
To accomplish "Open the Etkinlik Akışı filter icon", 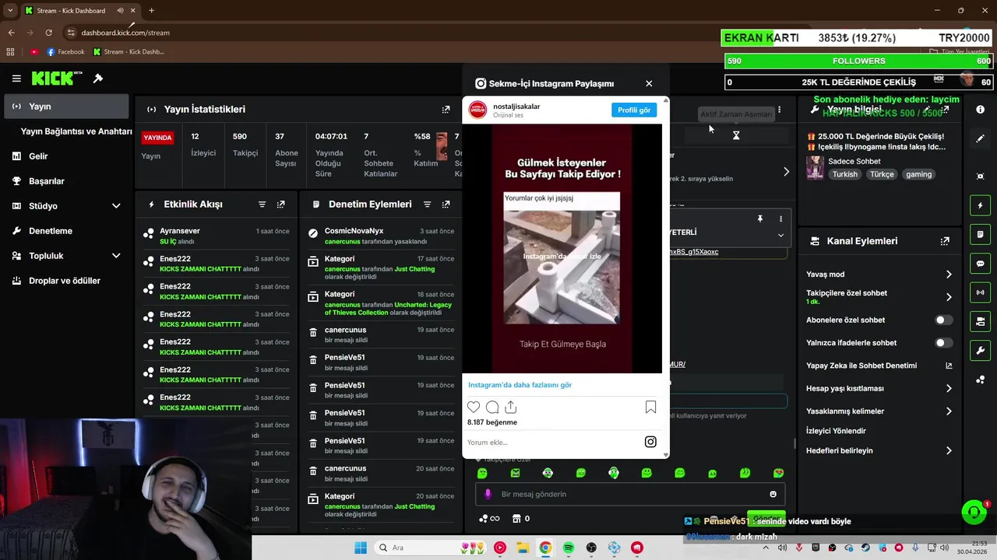I will (x=262, y=205).
